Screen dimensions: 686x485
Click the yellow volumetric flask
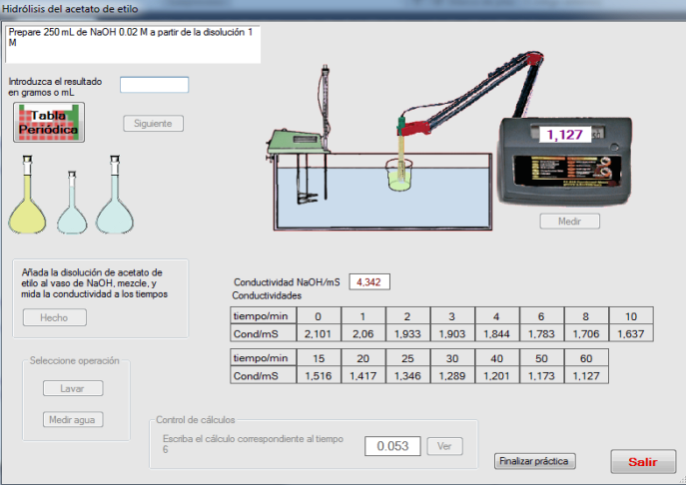(x=28, y=205)
